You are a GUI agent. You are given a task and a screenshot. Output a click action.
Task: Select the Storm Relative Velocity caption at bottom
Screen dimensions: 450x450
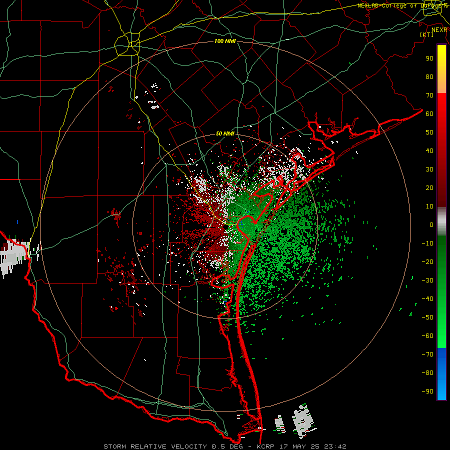pos(225,446)
